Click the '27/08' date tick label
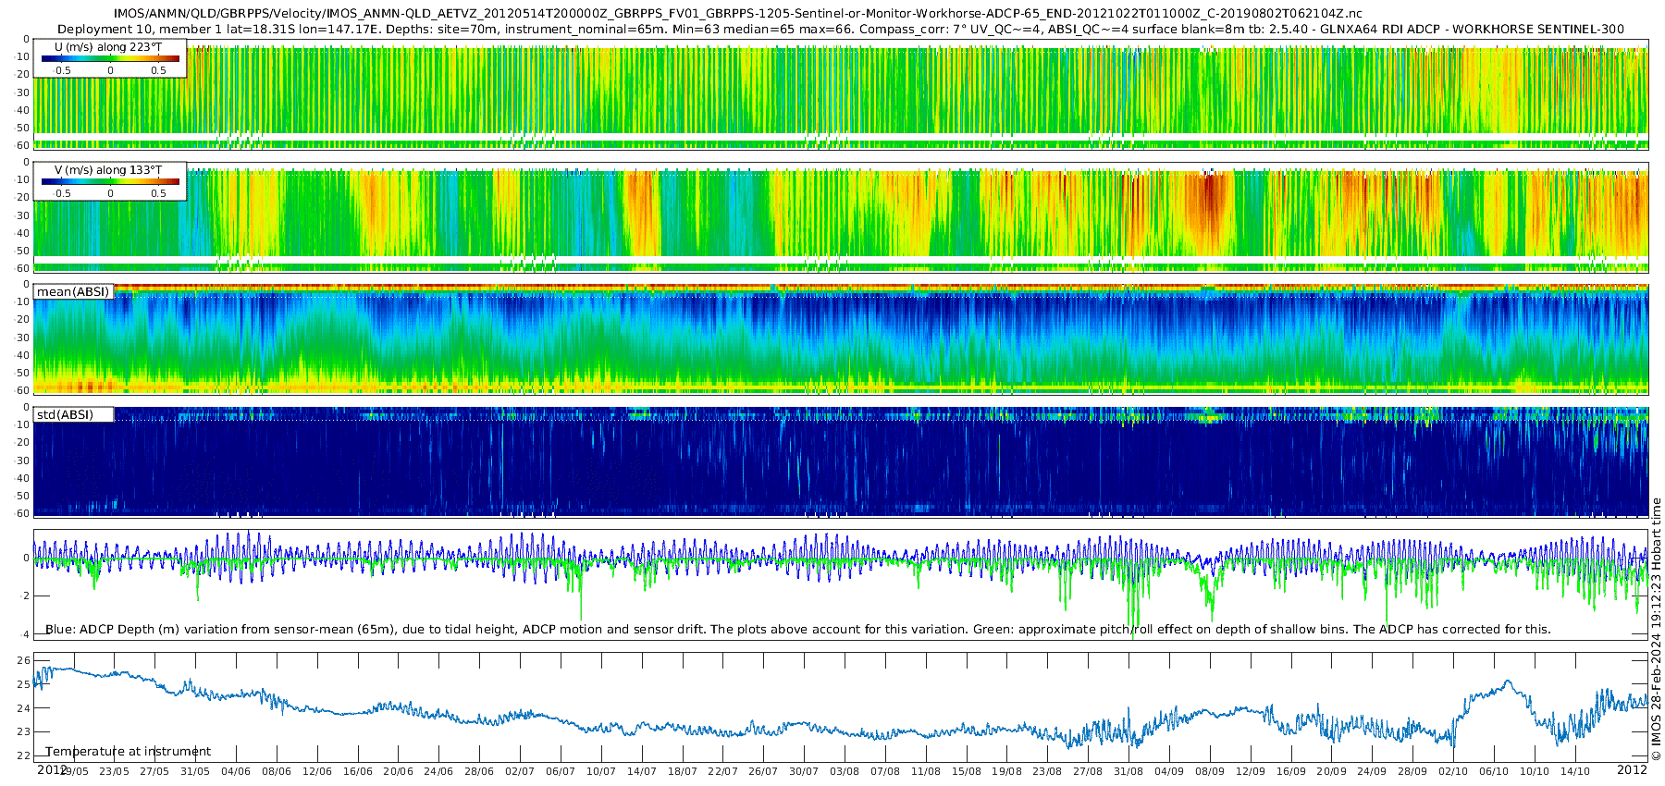Viewport: 1665px width, 786px height. [1088, 771]
